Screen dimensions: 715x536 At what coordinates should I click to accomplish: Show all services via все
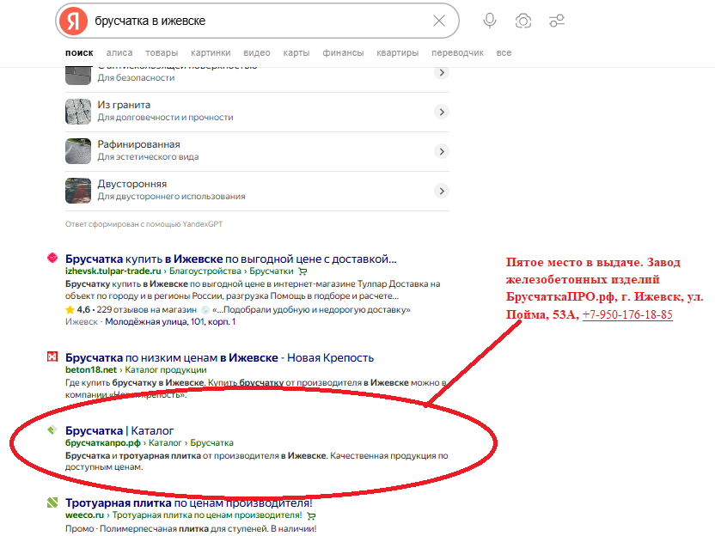(504, 53)
